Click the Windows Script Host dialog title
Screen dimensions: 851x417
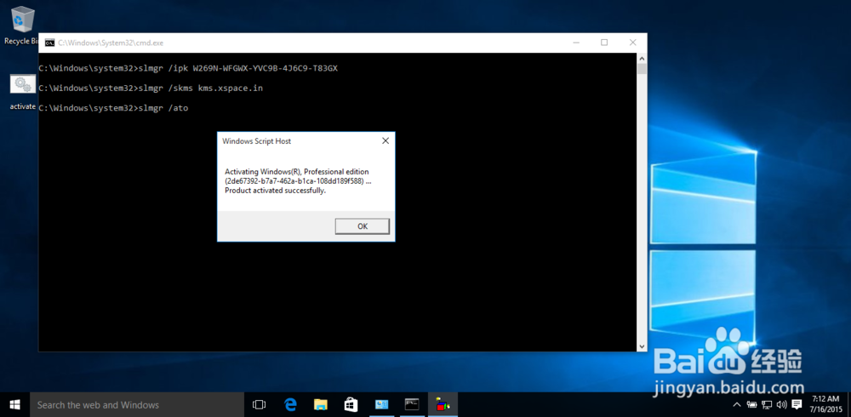pos(256,141)
